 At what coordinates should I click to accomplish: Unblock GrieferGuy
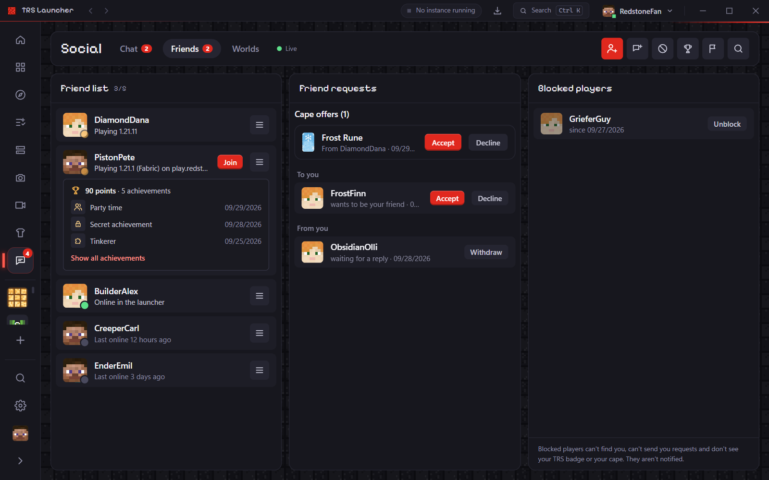(727, 124)
